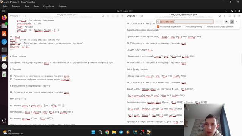Screen dimensions: 242x136
Task: Open the Ввод menu
Action: [36, 6]
